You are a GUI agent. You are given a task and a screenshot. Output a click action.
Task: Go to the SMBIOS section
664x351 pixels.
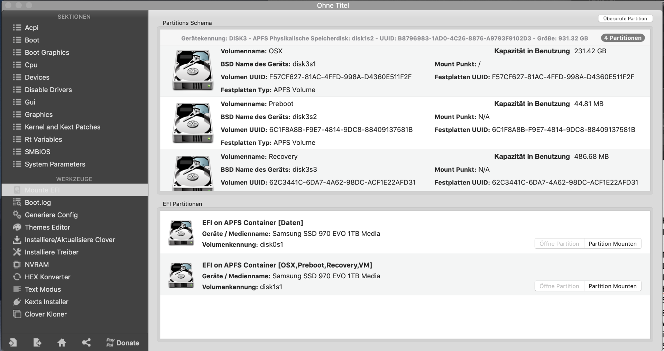[x=37, y=152]
